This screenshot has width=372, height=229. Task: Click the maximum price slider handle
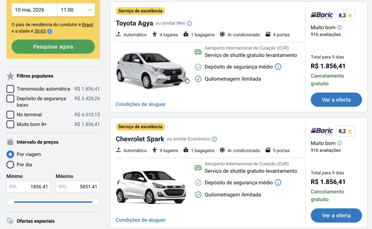tap(96, 202)
